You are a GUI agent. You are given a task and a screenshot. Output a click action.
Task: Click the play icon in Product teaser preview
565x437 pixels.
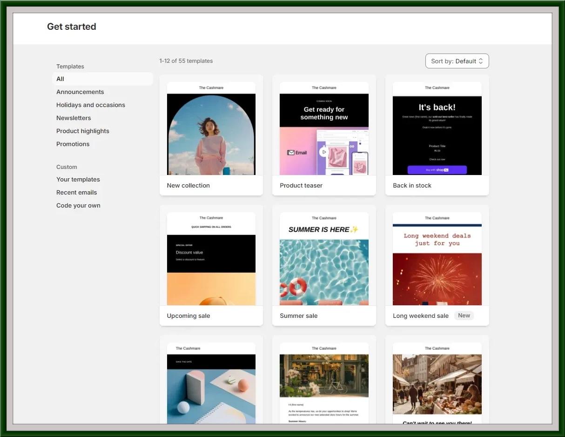(x=323, y=152)
